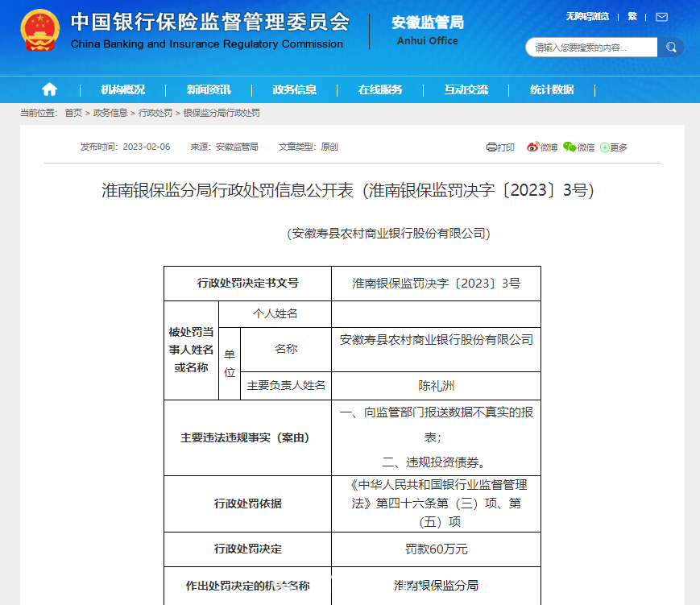Click the search input field

pos(591,48)
